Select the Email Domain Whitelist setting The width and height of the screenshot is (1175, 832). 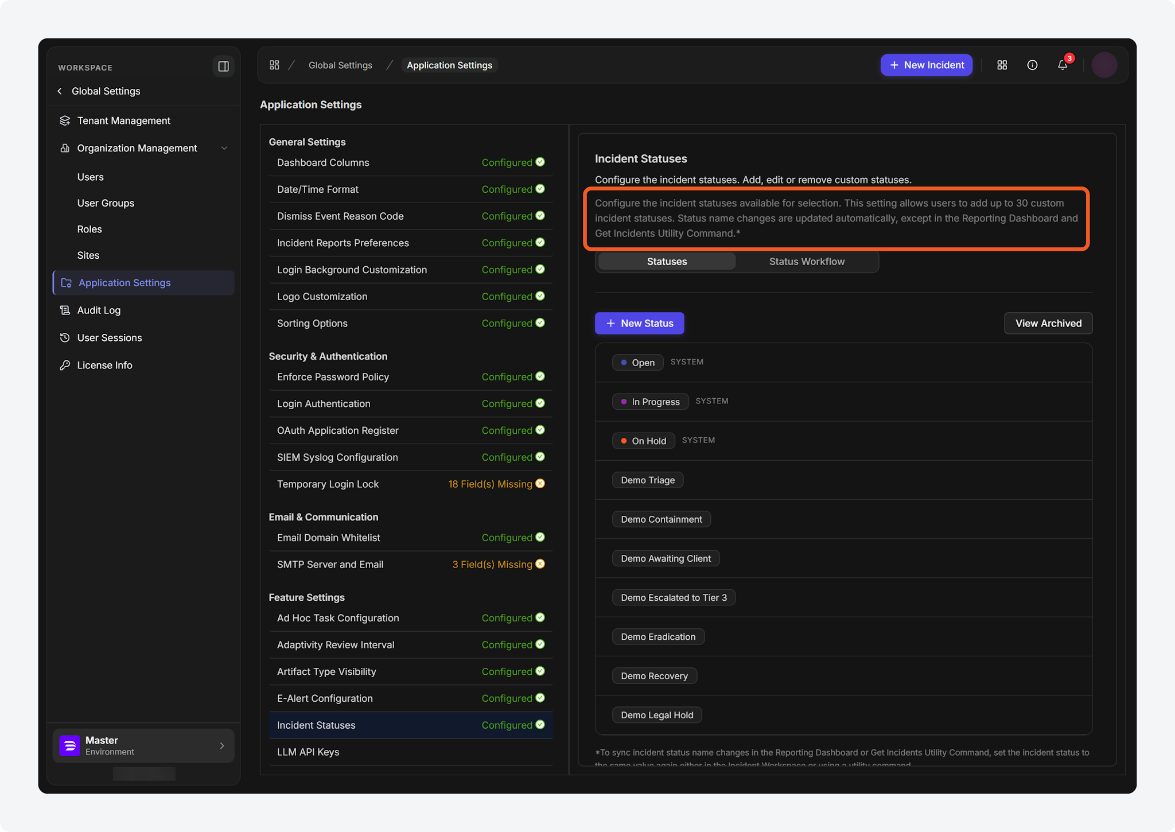point(410,538)
